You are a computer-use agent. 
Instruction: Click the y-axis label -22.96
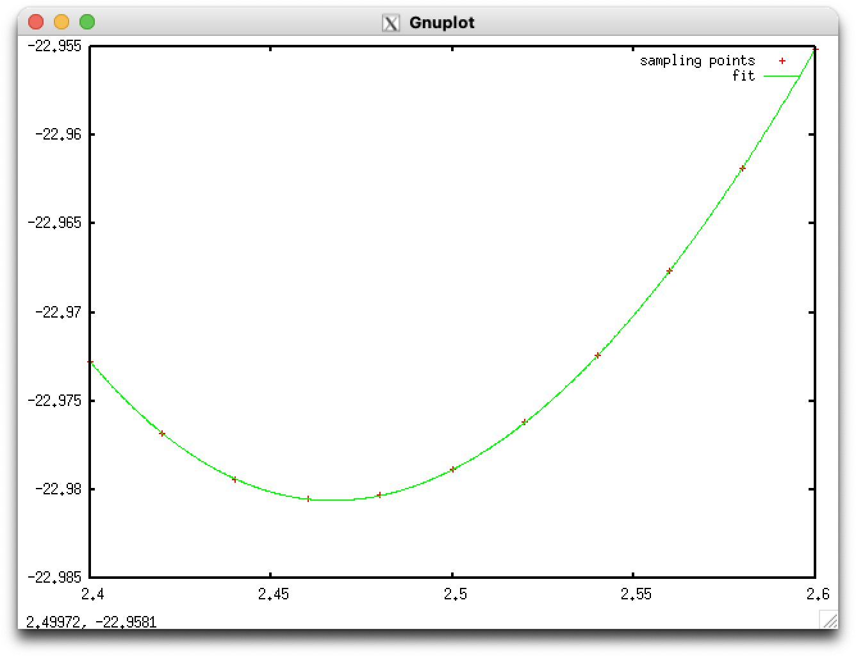pyautogui.click(x=58, y=134)
